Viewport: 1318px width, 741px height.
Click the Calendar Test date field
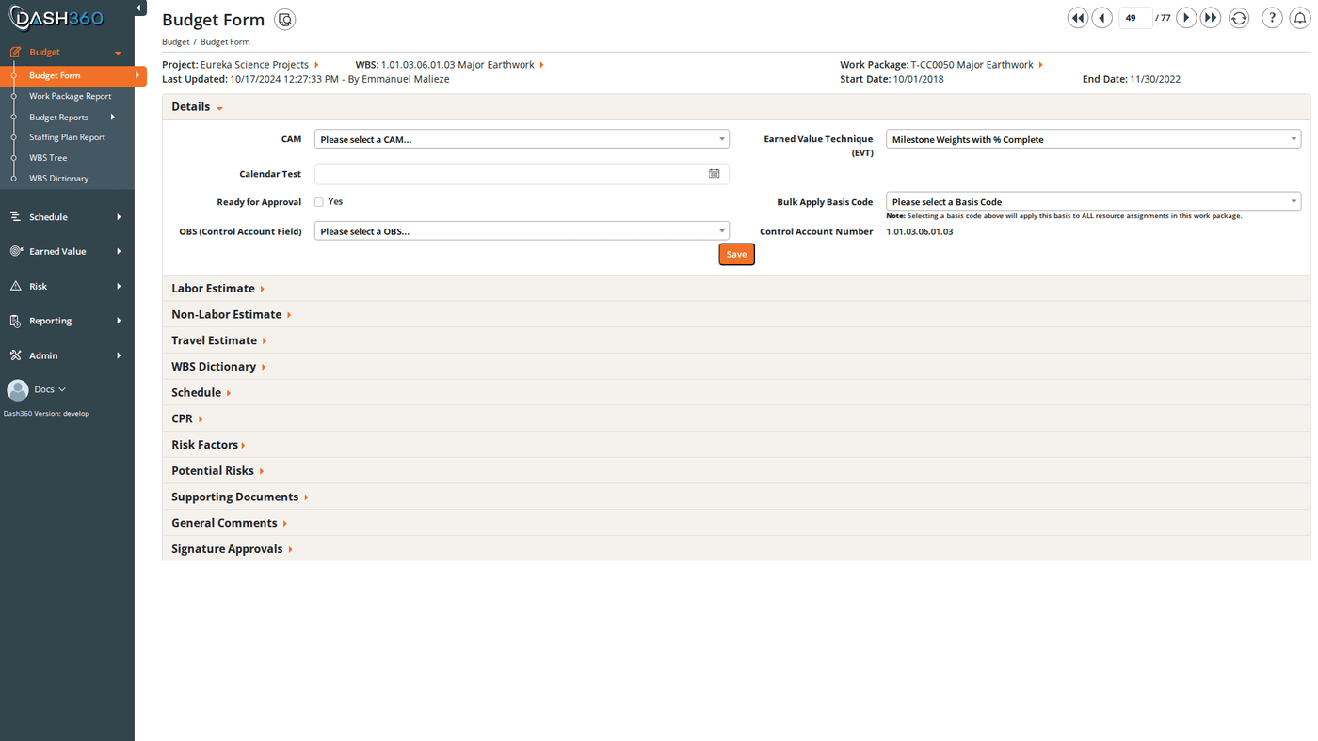pos(522,174)
